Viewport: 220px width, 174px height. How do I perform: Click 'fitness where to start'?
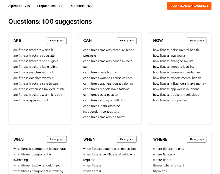(x=168, y=165)
